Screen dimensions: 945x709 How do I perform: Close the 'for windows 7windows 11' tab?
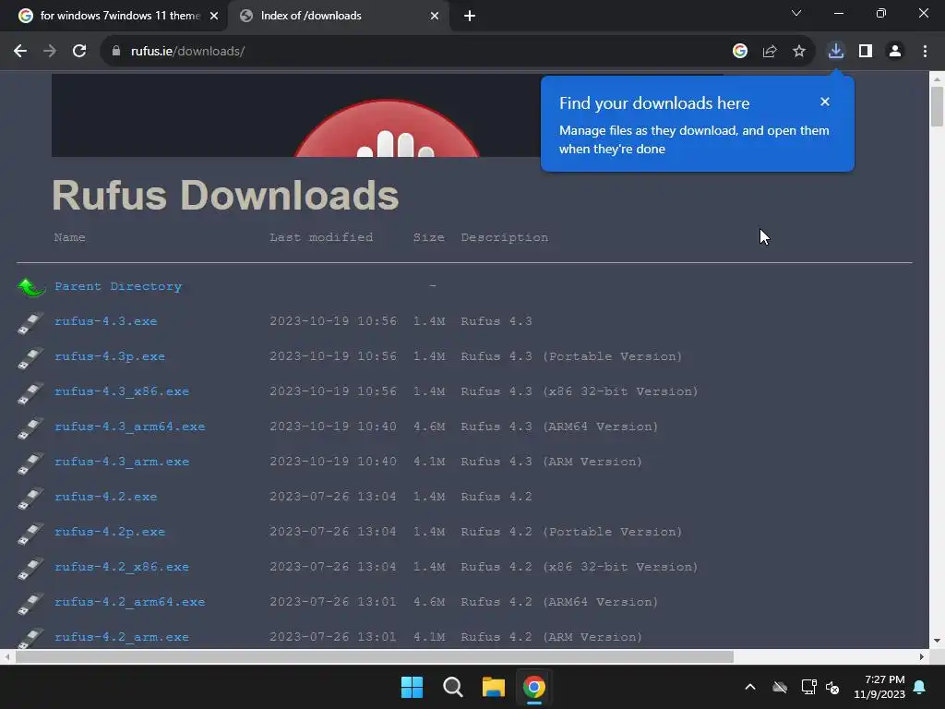click(x=214, y=16)
